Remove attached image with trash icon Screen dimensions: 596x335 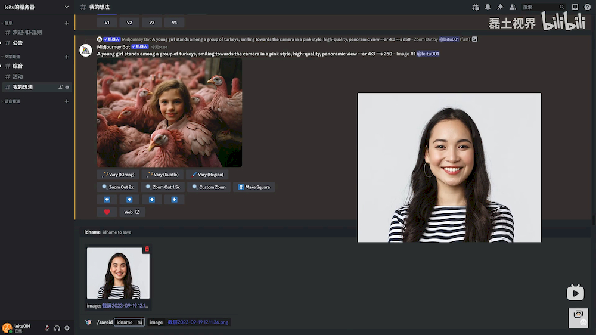pos(147,249)
